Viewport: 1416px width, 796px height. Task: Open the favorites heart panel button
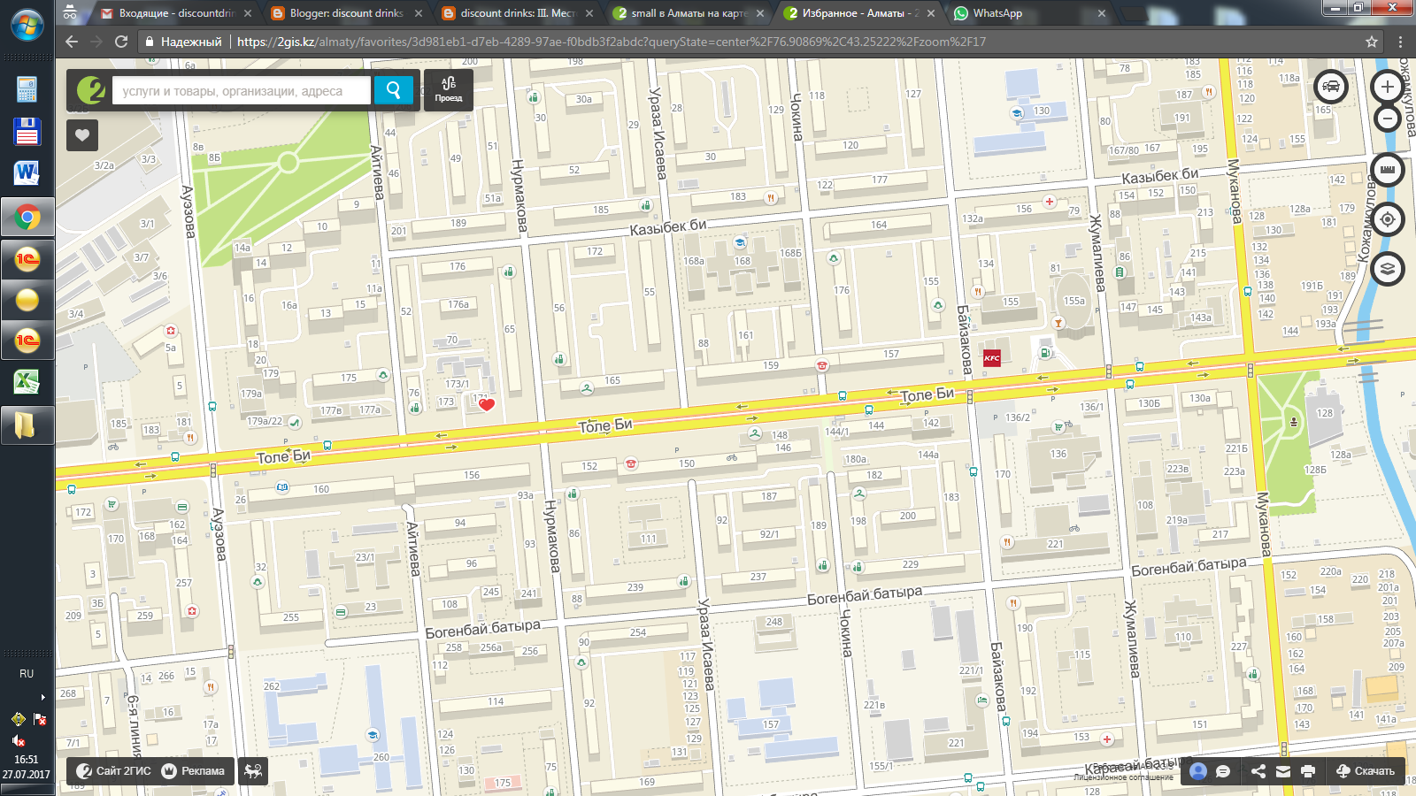pos(82,135)
